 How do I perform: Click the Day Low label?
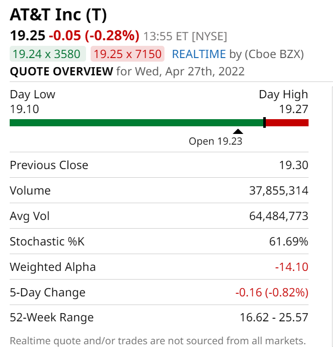[33, 94]
